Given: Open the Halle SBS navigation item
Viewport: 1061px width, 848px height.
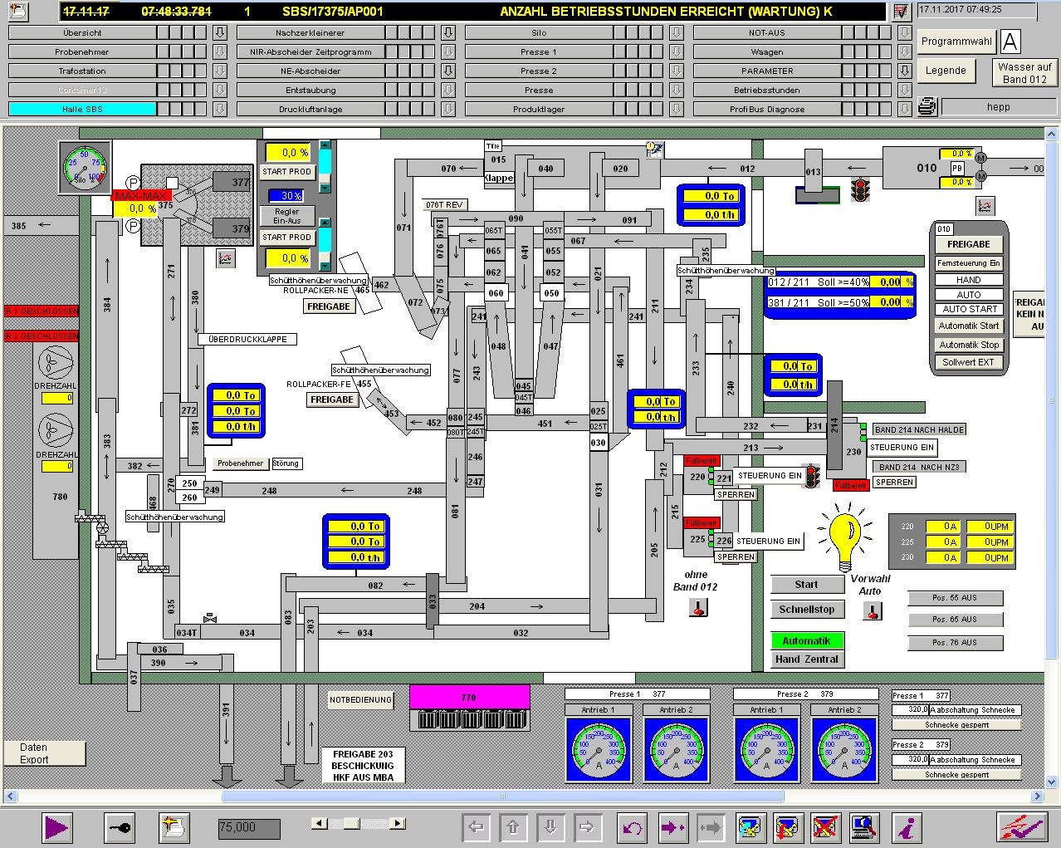Looking at the screenshot, I should coord(82,109).
